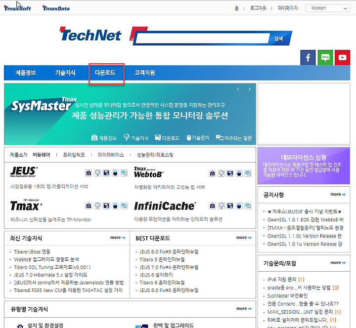Open JEUS download disk icon
This screenshot has height=328, width=356.
[x=106, y=173]
